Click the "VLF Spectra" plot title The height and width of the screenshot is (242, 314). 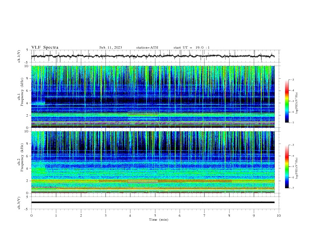[x=45, y=47]
